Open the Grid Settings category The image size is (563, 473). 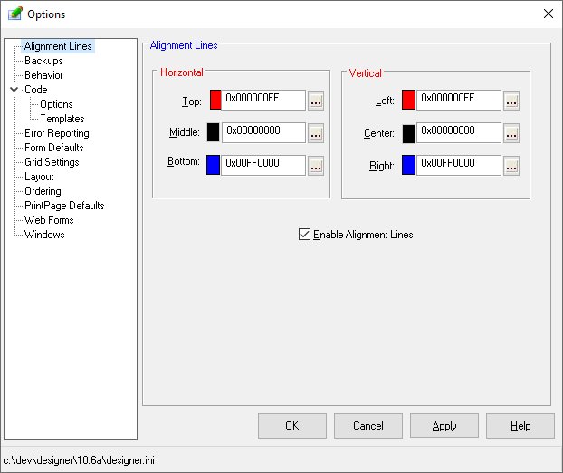52,162
